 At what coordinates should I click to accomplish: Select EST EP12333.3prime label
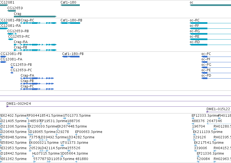click(205, 116)
